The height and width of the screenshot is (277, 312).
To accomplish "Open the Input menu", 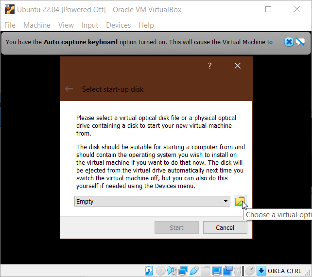I will tap(90, 25).
